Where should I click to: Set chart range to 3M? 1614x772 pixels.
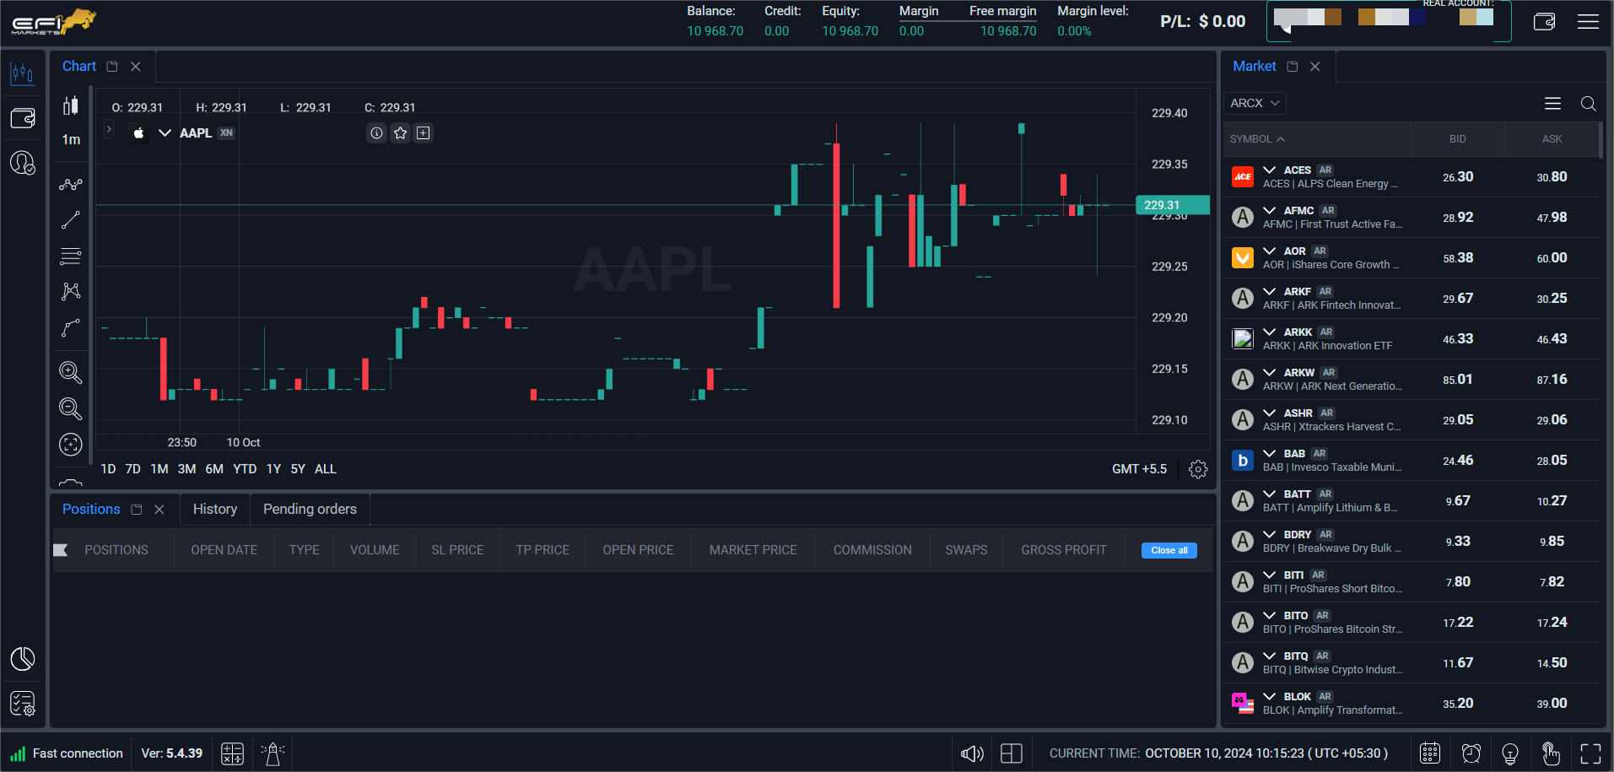(x=186, y=469)
